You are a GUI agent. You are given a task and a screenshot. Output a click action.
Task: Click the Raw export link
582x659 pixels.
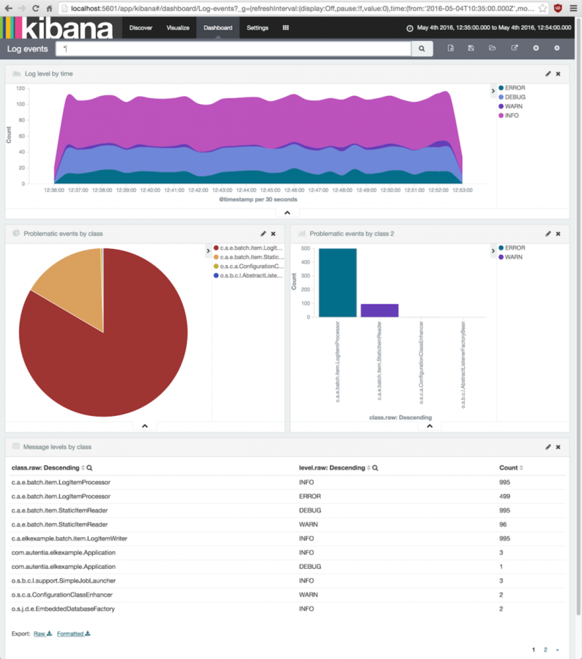pyautogui.click(x=42, y=634)
